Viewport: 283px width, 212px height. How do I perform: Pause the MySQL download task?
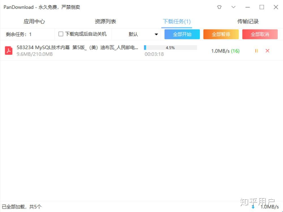click(256, 51)
